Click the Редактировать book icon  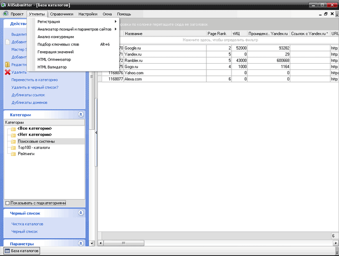(x=7, y=65)
